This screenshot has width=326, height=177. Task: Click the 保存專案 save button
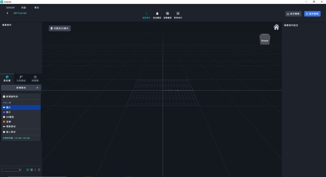[x=293, y=14]
